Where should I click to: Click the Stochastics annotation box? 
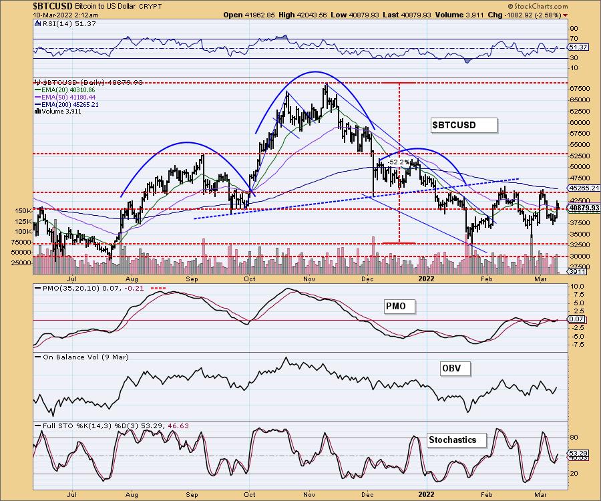point(457,440)
